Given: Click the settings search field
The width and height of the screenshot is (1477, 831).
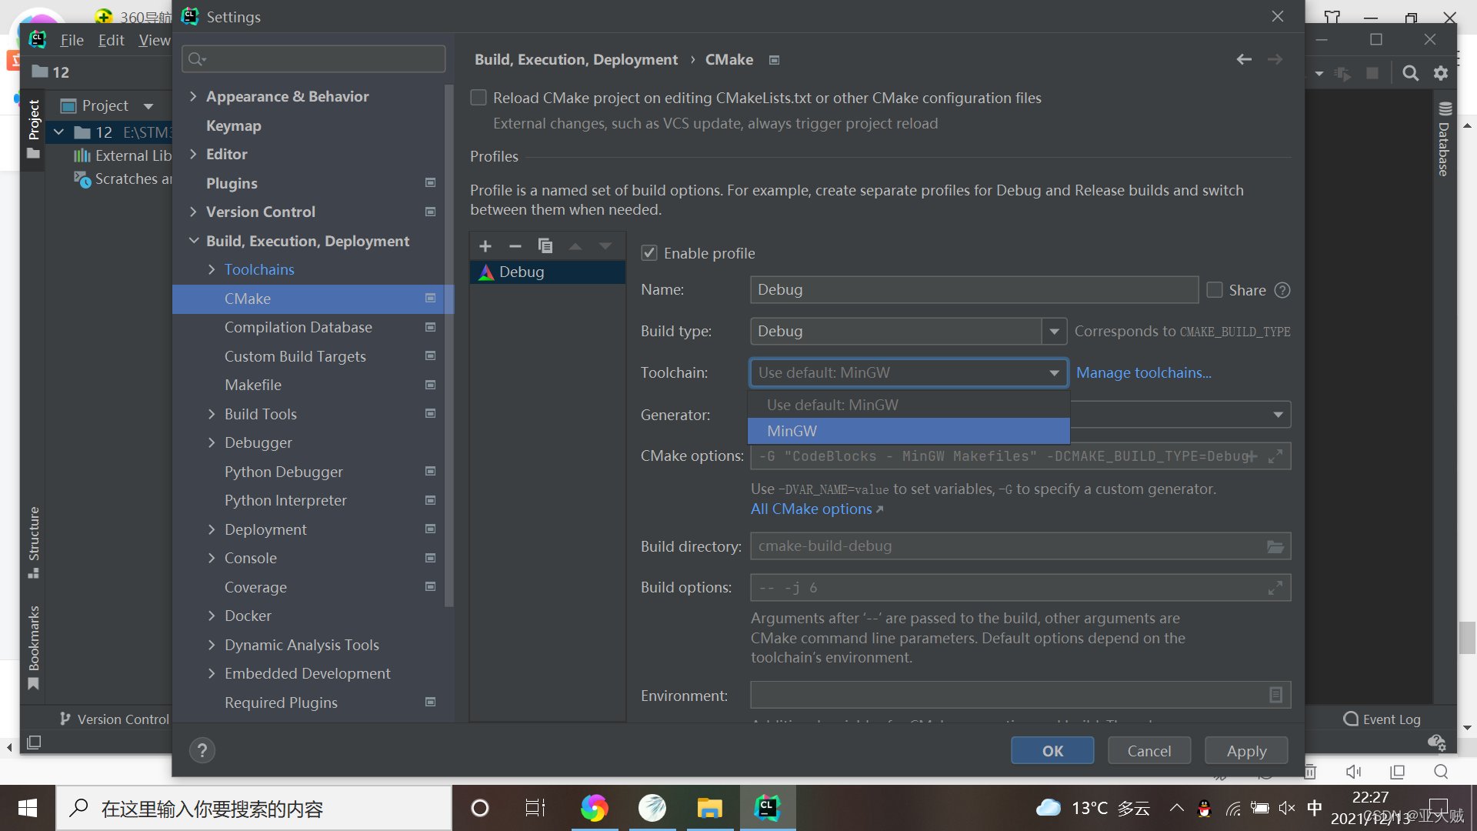Looking at the screenshot, I should point(314,59).
